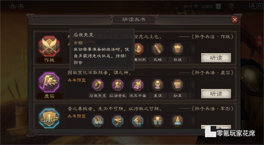Tap the 勇则死 skill icon
The image size is (264, 145).
[x=139, y=49]
